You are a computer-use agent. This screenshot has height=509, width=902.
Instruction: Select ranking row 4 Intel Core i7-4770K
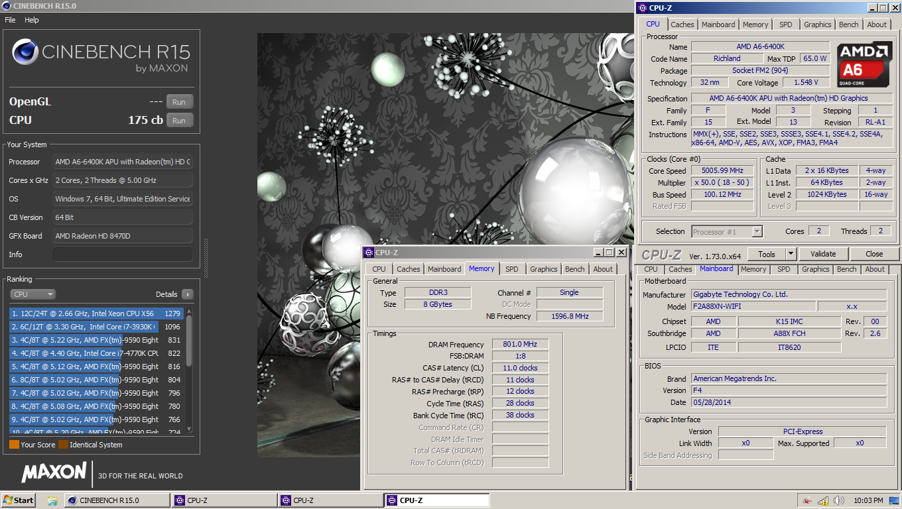(97, 353)
